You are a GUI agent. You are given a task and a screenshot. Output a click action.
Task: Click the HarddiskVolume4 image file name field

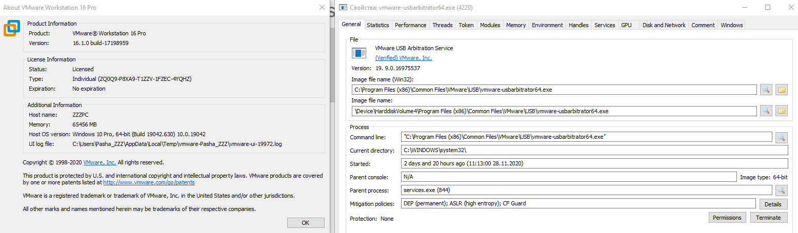tap(554, 111)
